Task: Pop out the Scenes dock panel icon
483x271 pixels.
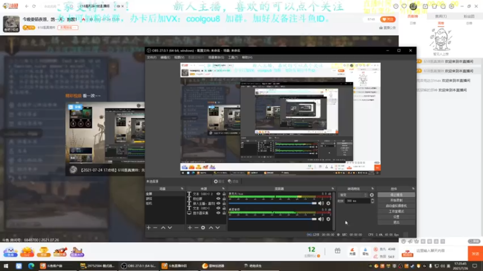Action: (x=182, y=188)
